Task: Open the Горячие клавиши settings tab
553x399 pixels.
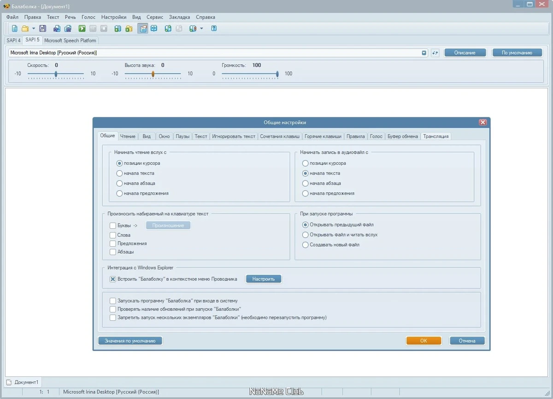Action: click(x=324, y=136)
